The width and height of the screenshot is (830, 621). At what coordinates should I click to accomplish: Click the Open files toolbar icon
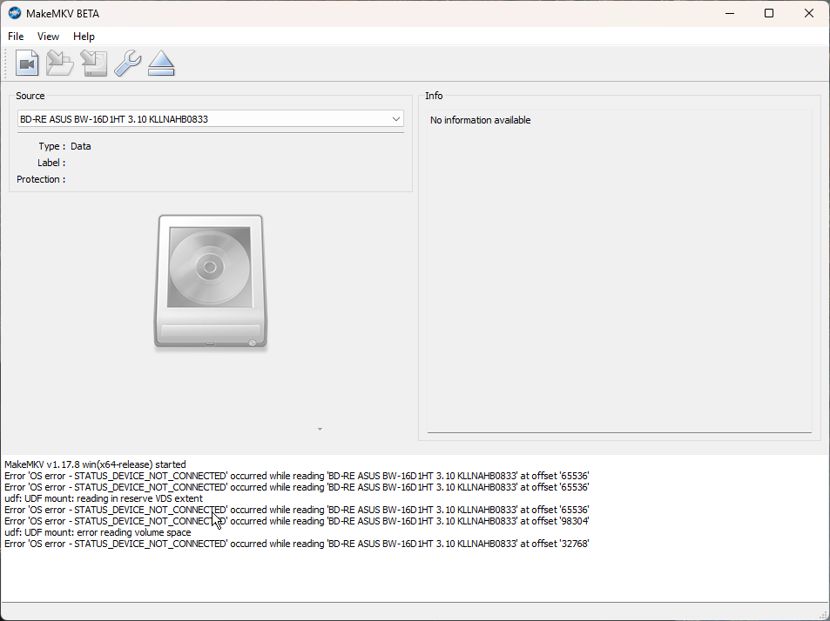pos(27,63)
